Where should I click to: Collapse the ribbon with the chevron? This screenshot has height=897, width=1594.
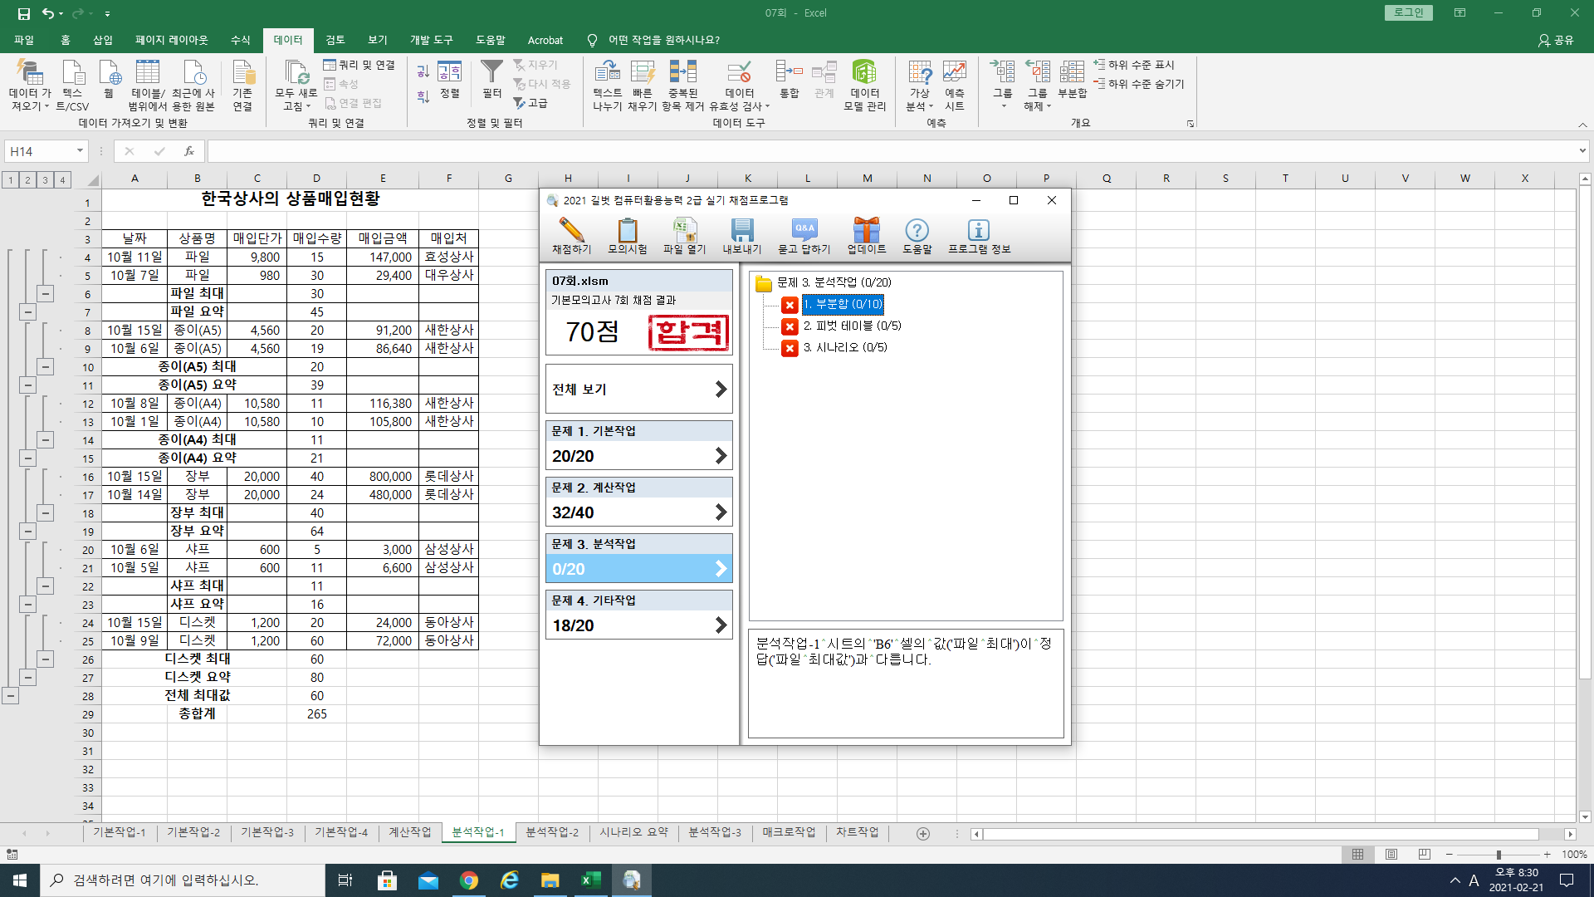coord(1582,125)
